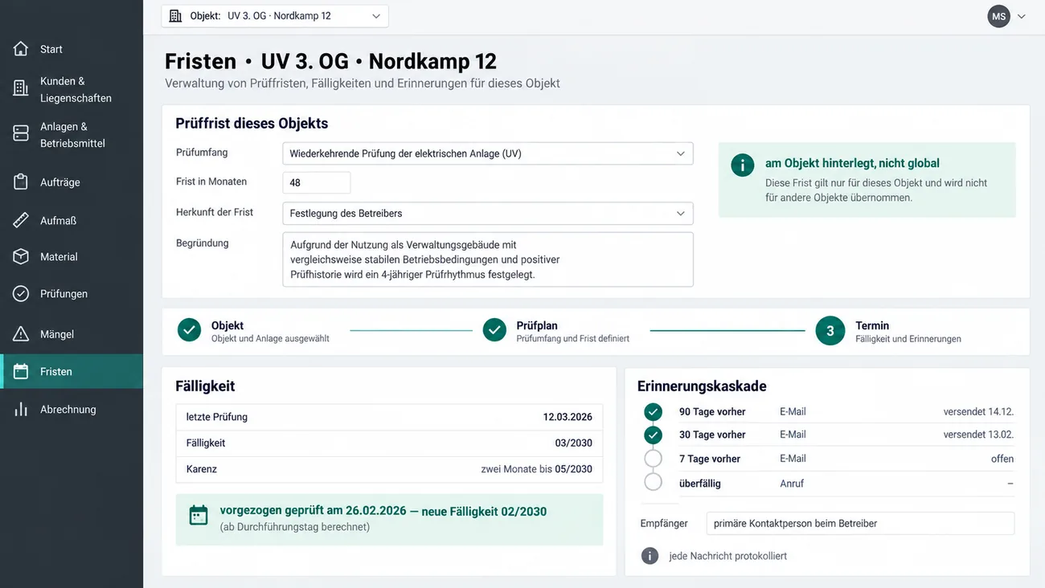
Task: Click the Fälligkeit value 03/2030
Action: [x=574, y=443]
